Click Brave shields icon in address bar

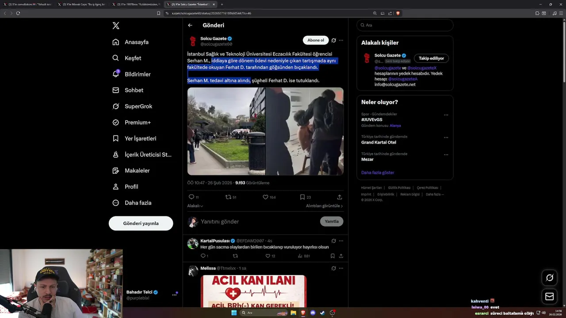click(x=398, y=13)
